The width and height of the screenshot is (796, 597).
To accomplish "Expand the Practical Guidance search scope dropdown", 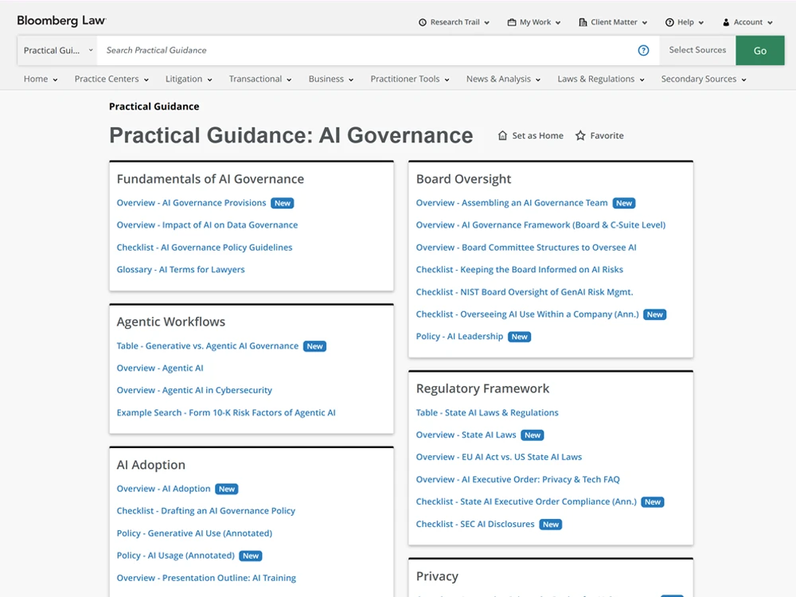I will [x=57, y=50].
